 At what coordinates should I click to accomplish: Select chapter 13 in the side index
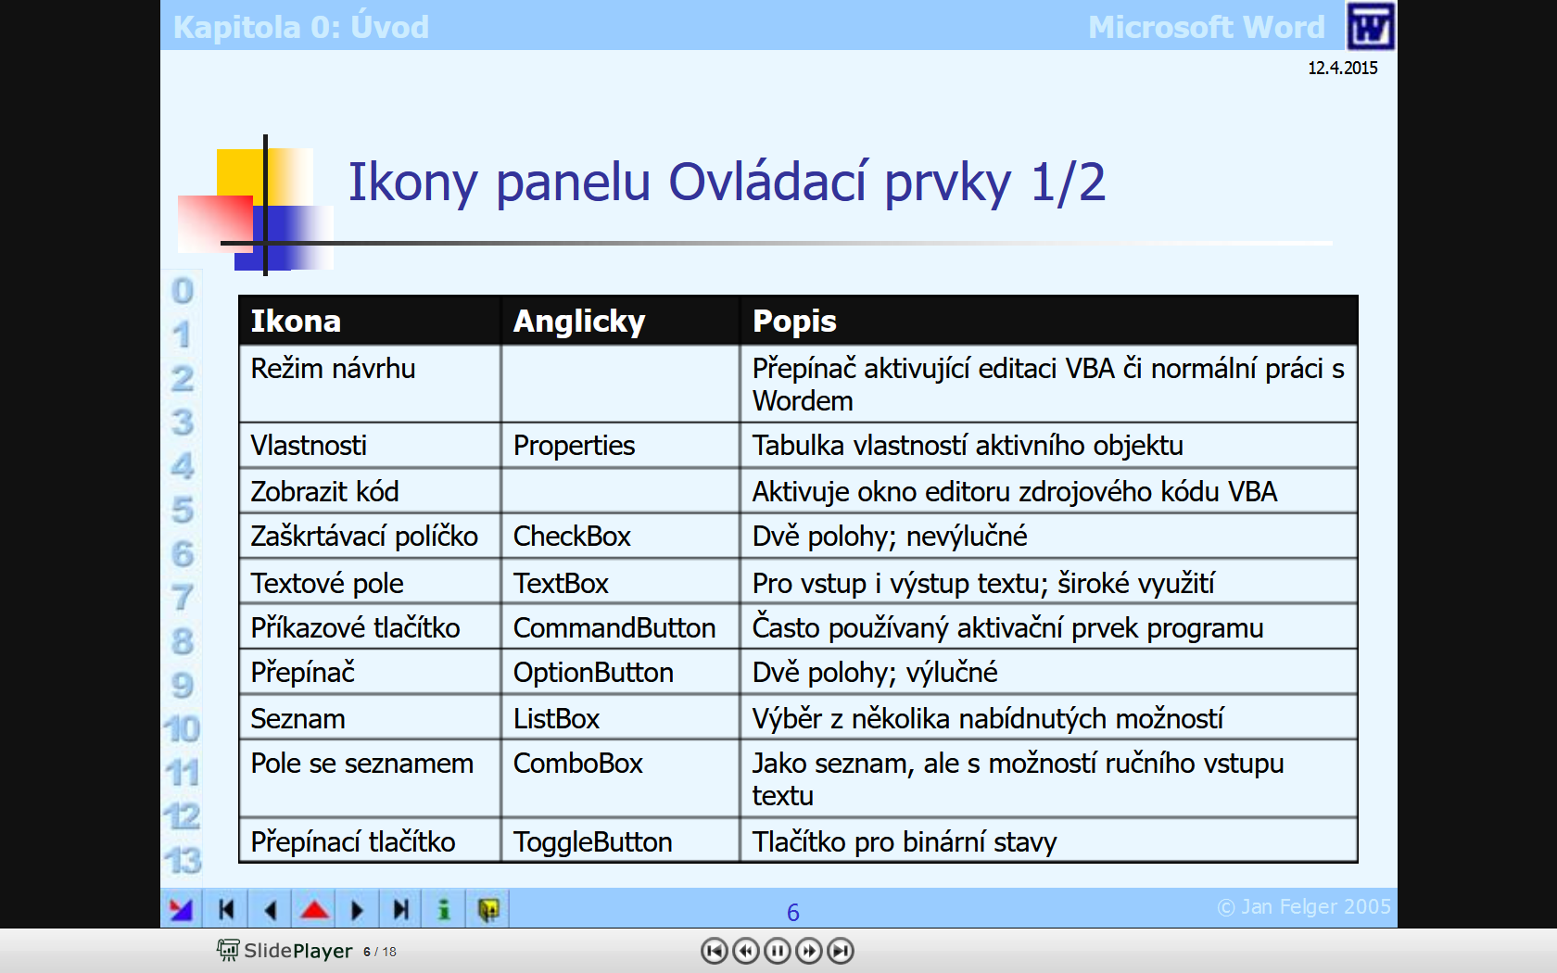coord(183,861)
